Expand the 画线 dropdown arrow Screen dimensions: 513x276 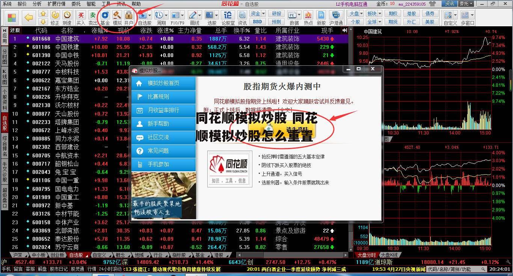pyautogui.click(x=200, y=15)
